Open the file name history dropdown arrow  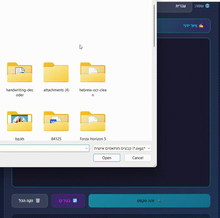(86, 148)
